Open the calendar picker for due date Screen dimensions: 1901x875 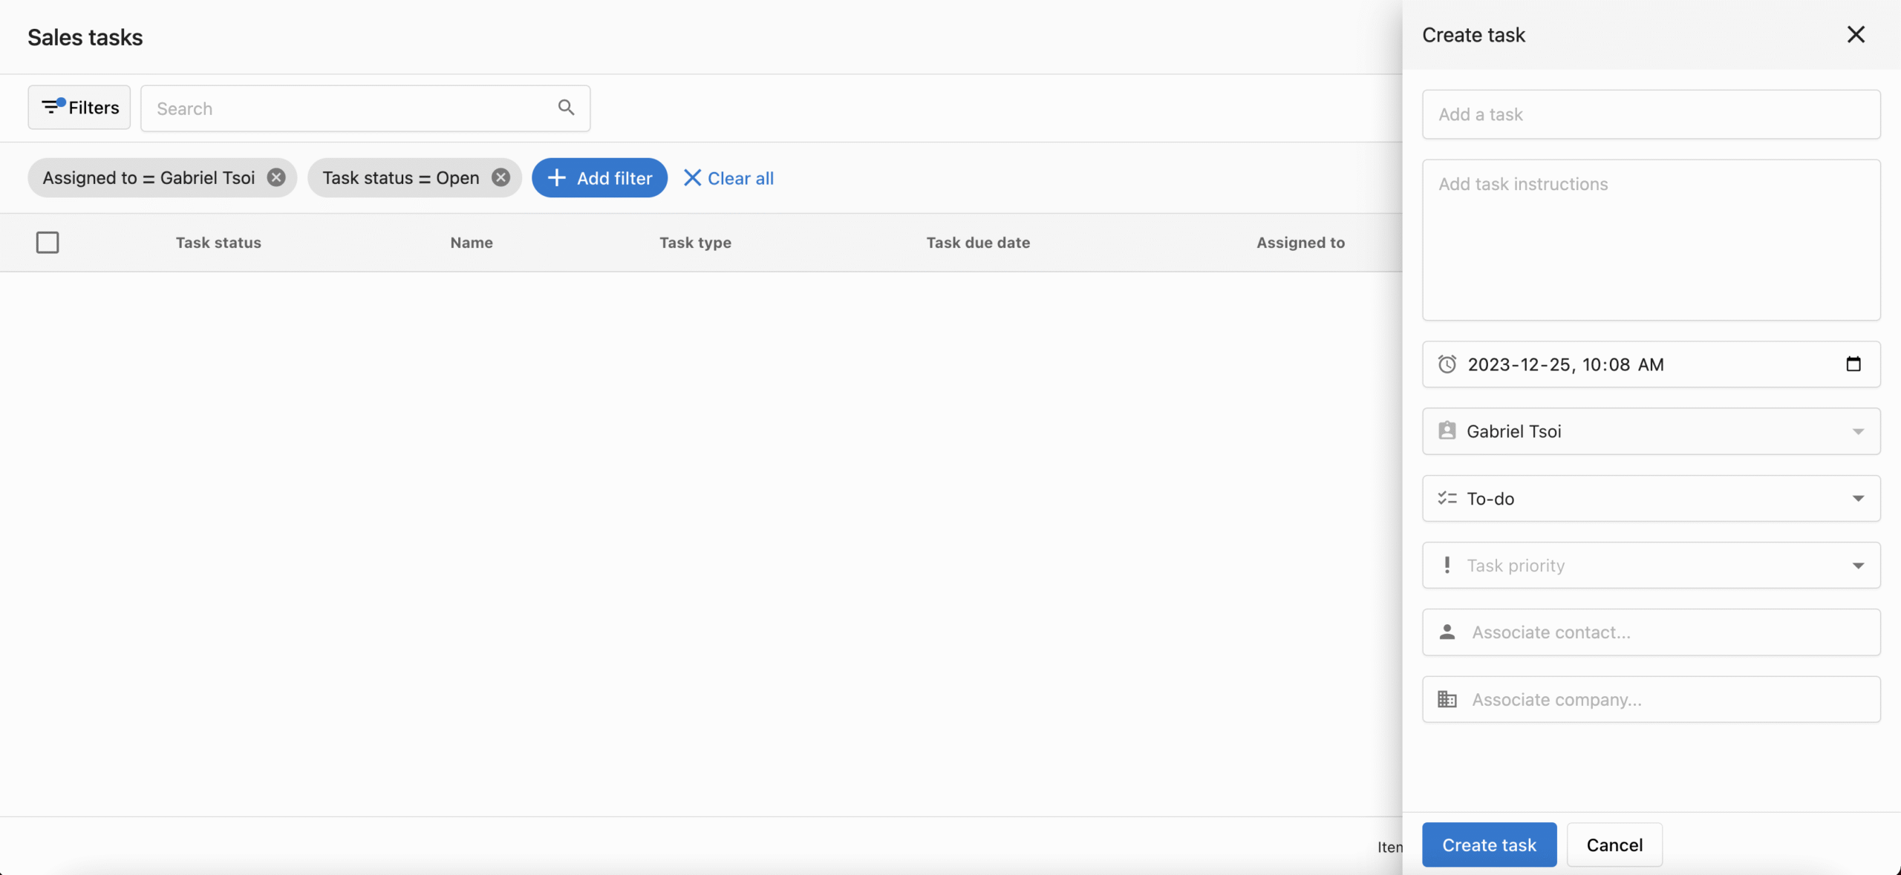pos(1853,364)
